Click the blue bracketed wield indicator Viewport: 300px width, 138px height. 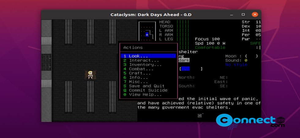tap(191, 69)
